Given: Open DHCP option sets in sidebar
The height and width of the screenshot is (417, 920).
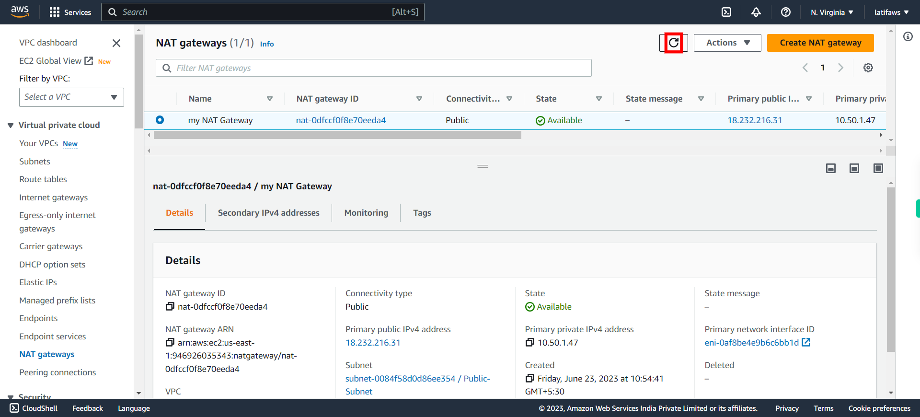Looking at the screenshot, I should tap(52, 265).
